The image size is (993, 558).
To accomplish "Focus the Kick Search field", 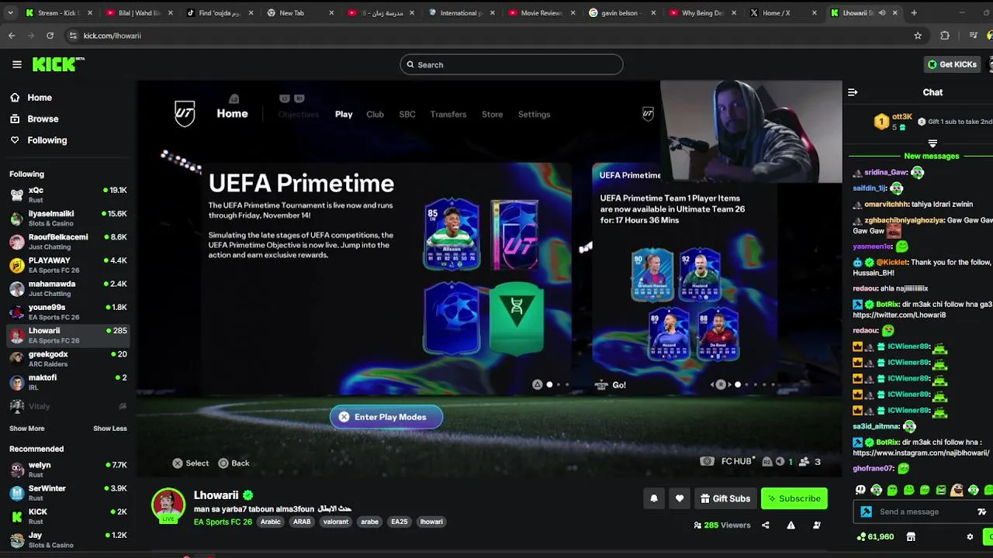I will point(511,64).
